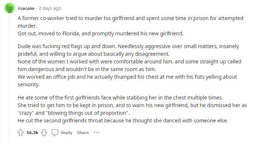
Task: Click the 'We worked an office job' line
Action: point(127,81)
